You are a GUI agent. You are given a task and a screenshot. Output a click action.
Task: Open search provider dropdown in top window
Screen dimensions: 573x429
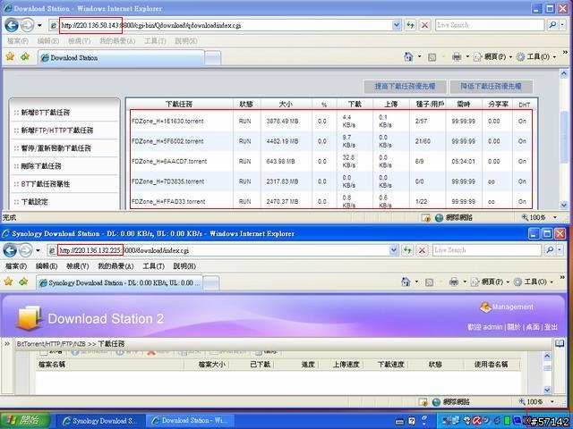[x=562, y=25]
